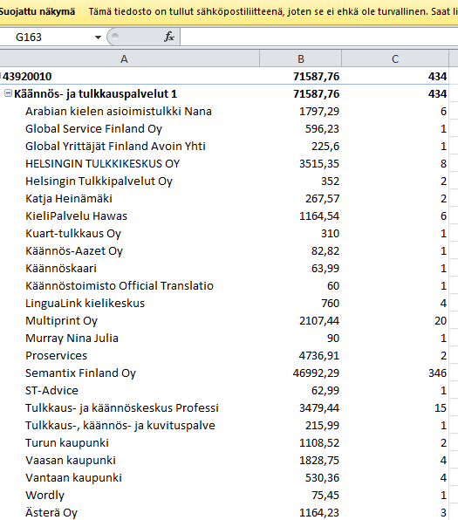Collapse the Käännös- ja tulkkauspalvelut 1 group
The height and width of the screenshot is (520, 458).
[8, 93]
